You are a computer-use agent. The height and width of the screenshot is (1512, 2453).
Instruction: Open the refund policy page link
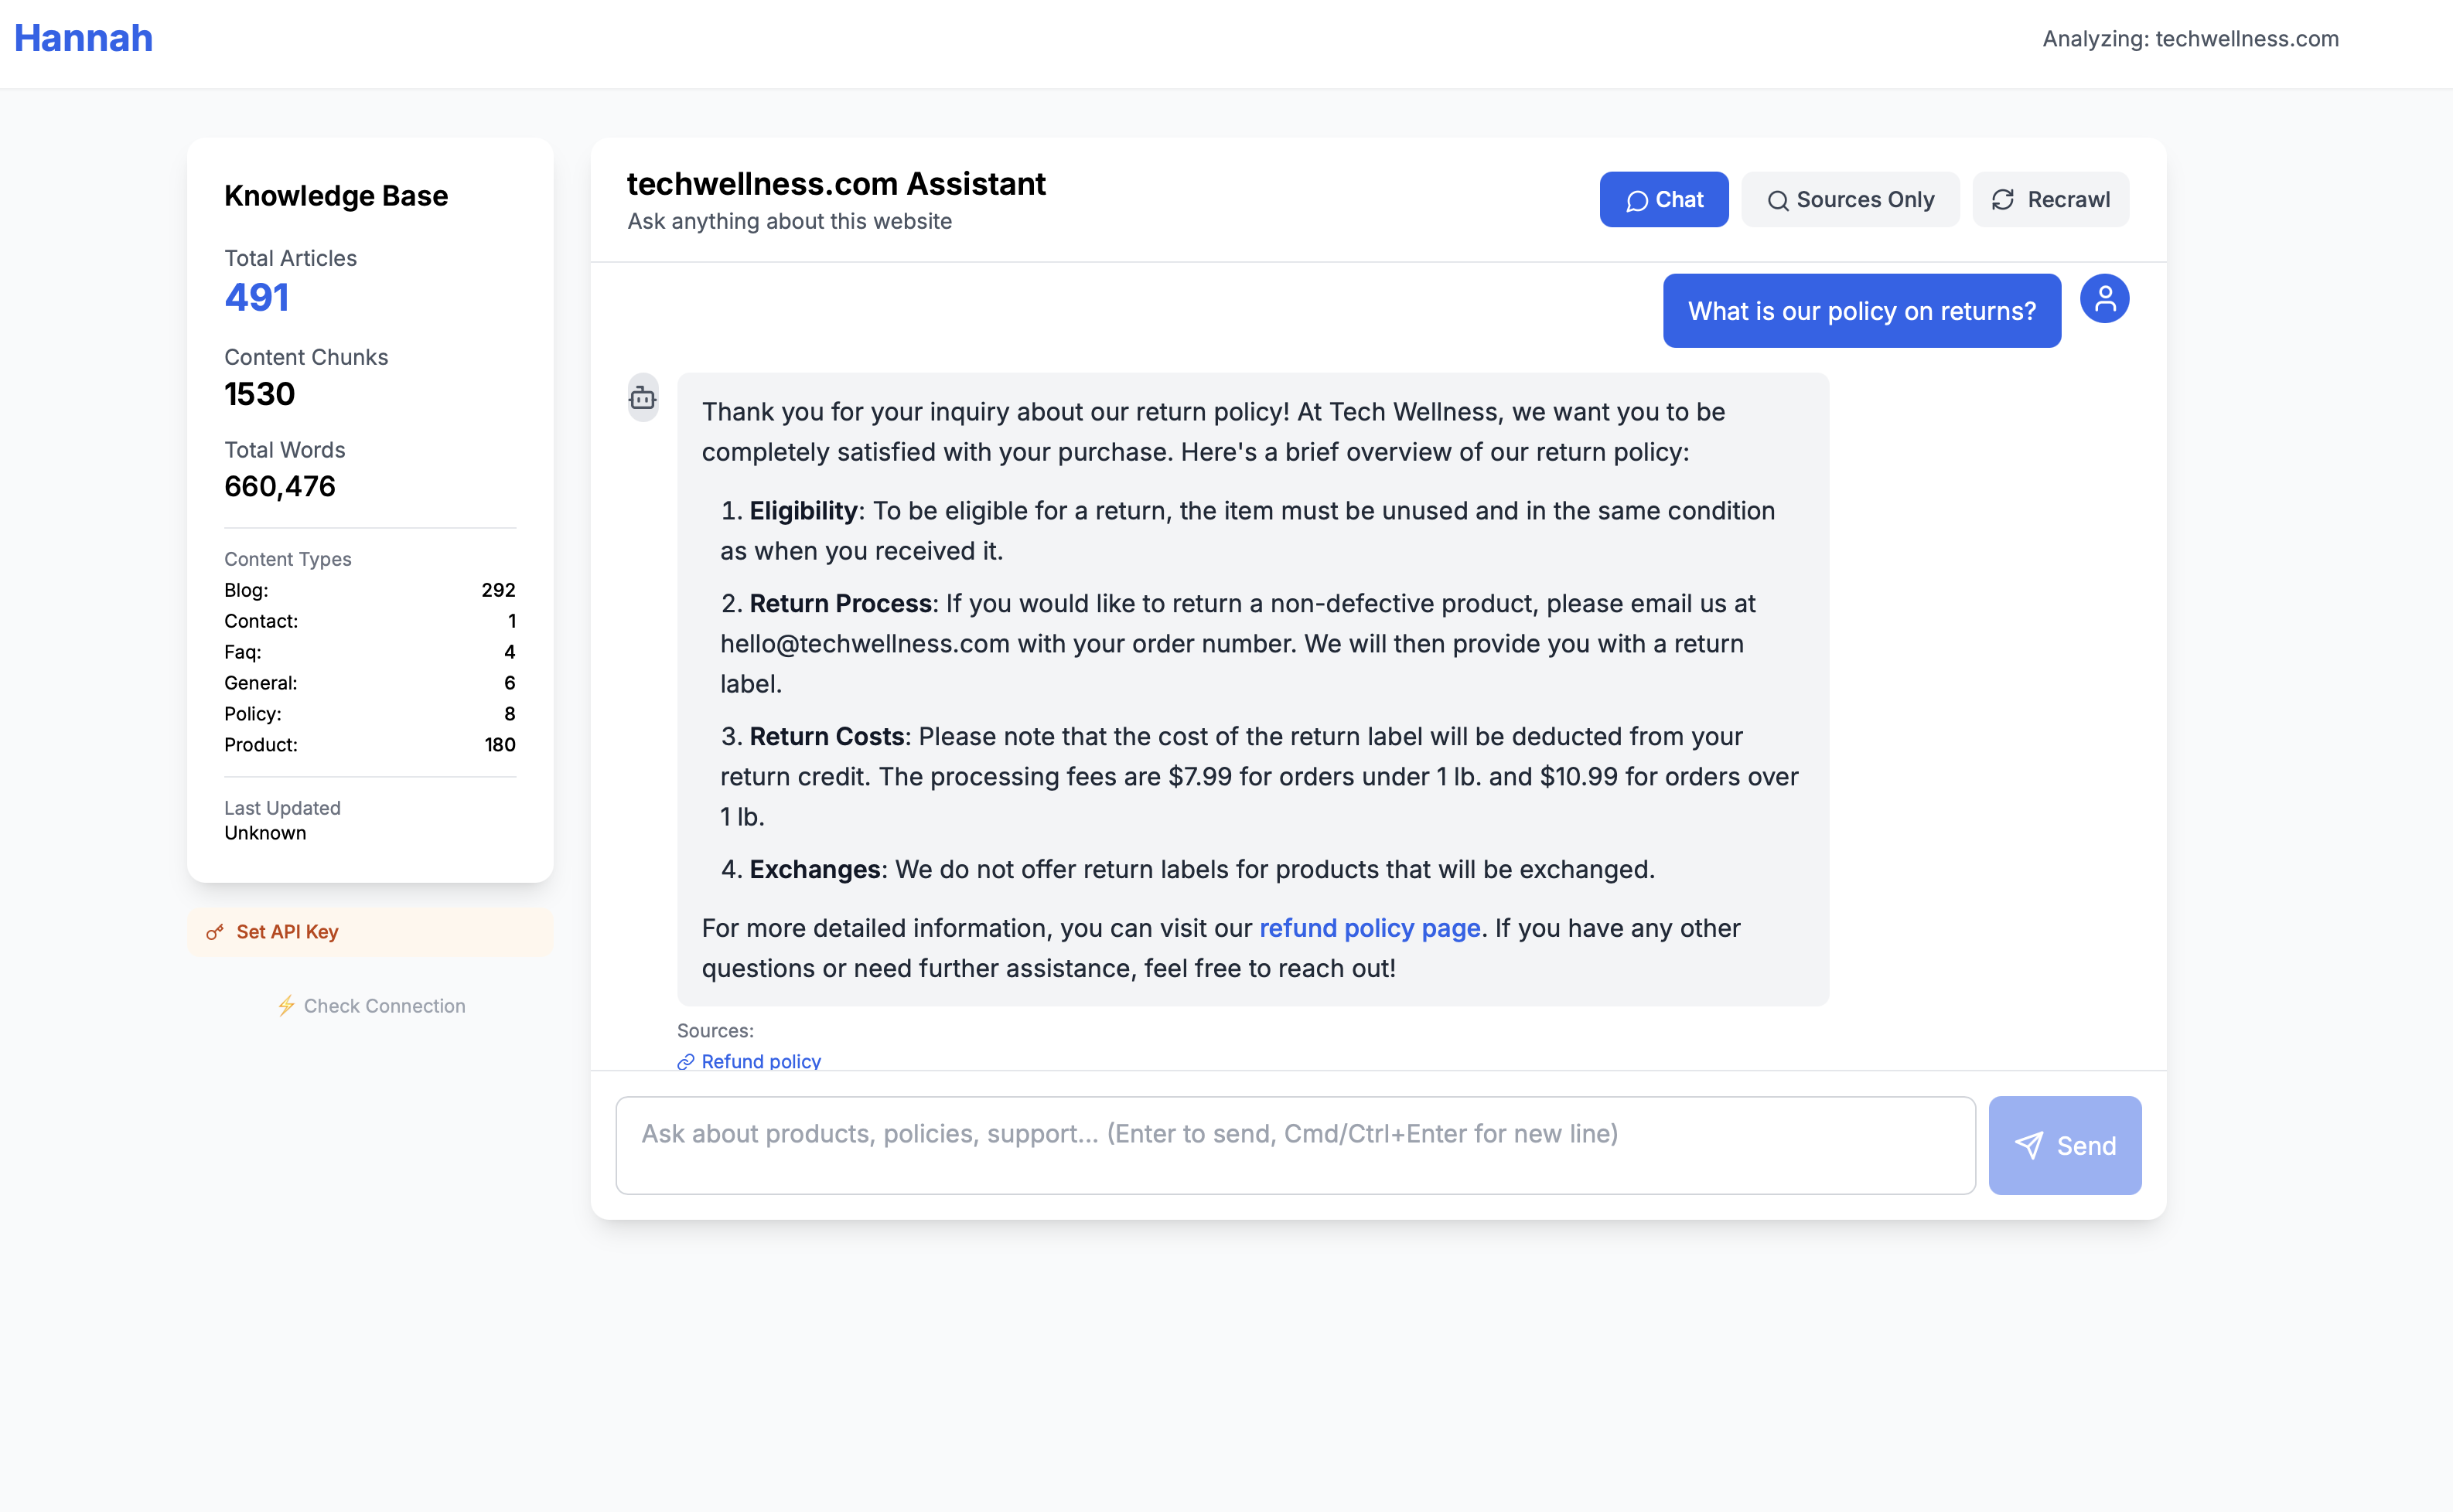pyautogui.click(x=1370, y=928)
